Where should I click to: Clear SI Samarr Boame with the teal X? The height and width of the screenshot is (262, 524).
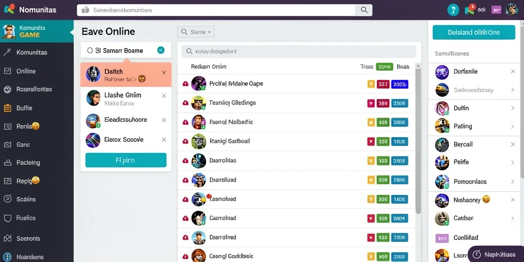(161, 51)
